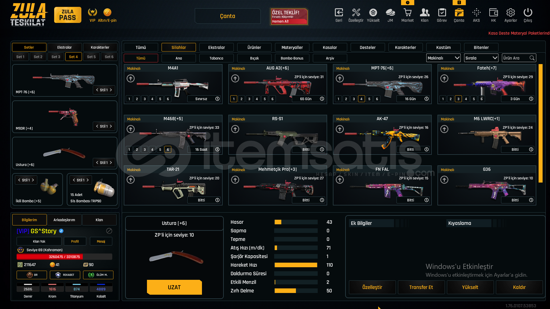The width and height of the screenshot is (550, 309).
Task: Switch to Arkadaşlarım tab
Action: [64, 220]
